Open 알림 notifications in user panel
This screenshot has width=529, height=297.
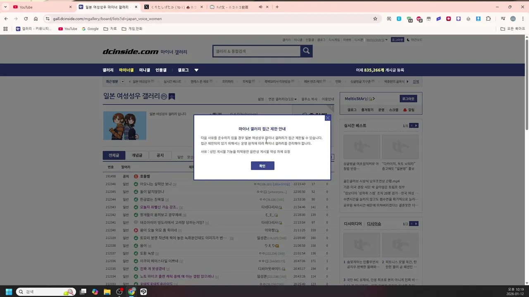coord(409,110)
